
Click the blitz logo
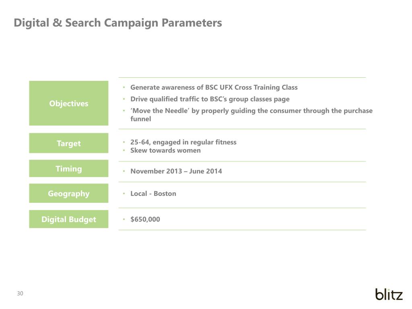pos(389,294)
